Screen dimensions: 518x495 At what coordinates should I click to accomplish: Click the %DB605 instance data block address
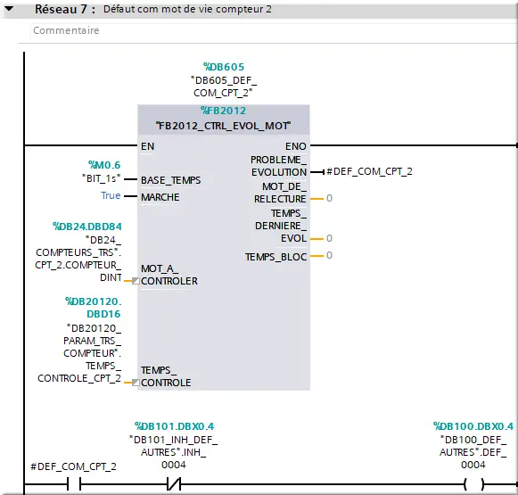(224, 67)
